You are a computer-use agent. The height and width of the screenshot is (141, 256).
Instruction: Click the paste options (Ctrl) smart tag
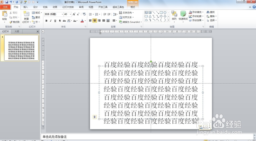point(205,127)
